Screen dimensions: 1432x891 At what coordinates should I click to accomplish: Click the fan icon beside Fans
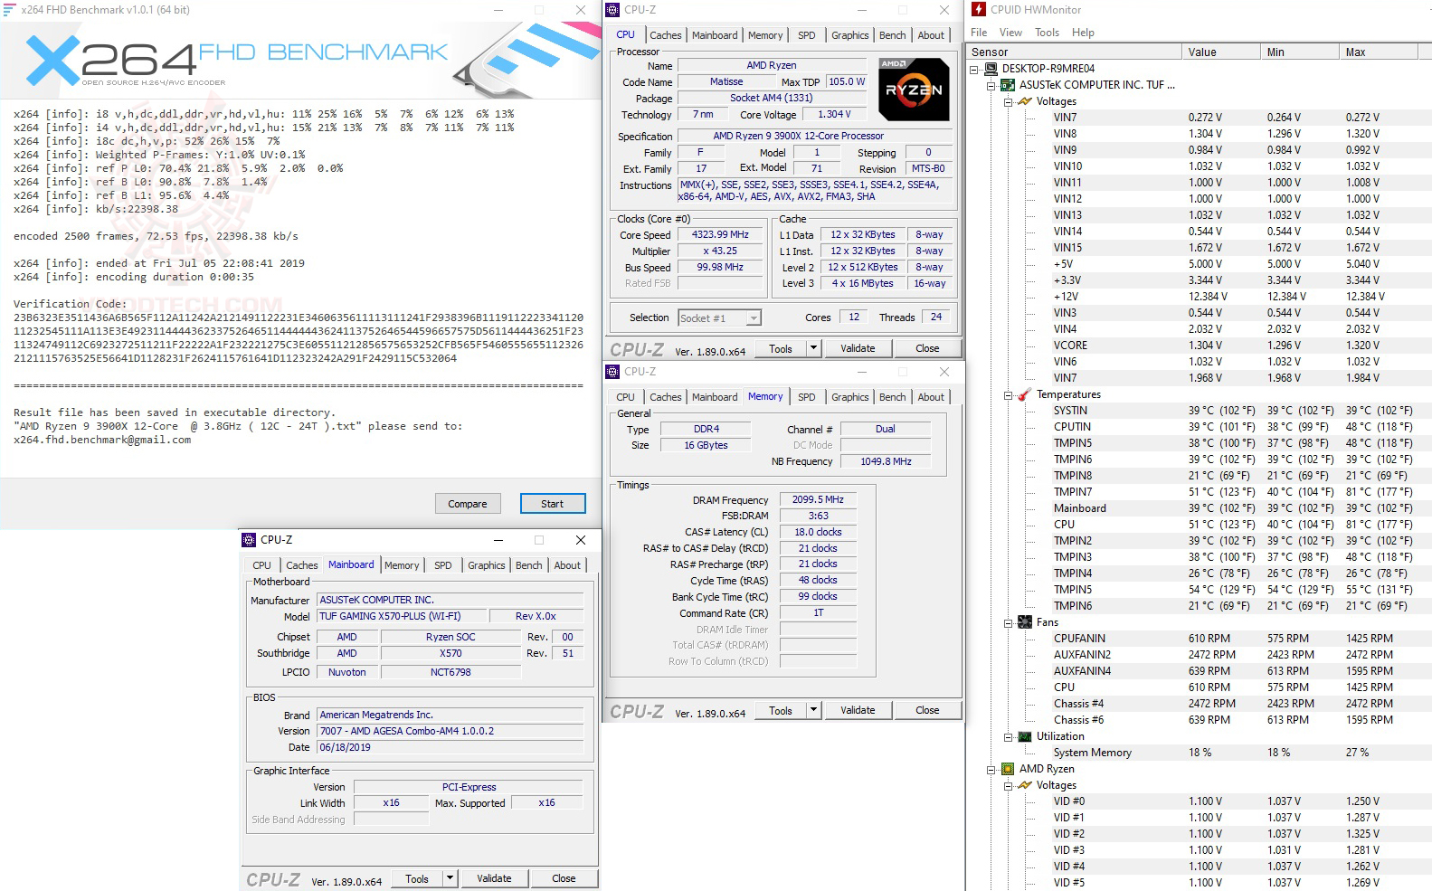tap(1025, 622)
